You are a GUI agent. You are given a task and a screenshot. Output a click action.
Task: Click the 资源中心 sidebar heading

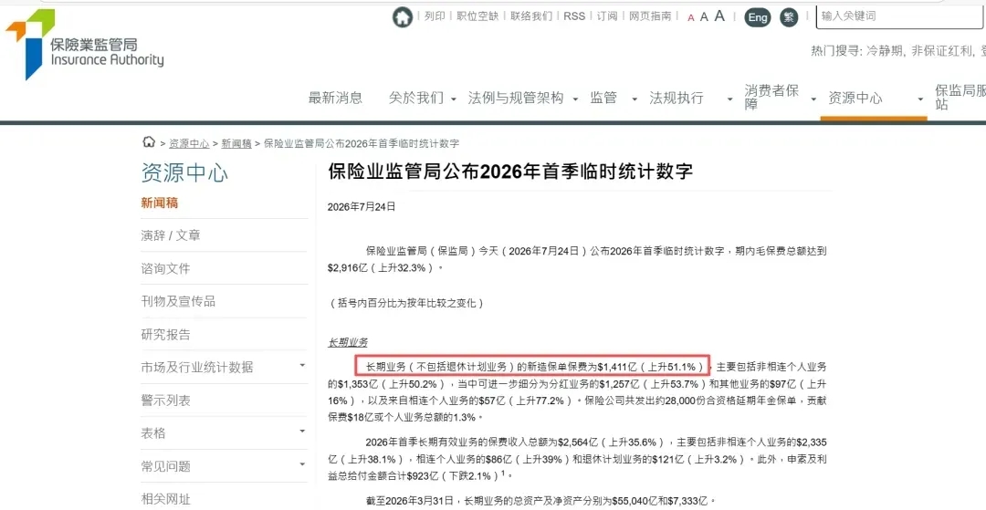(184, 173)
